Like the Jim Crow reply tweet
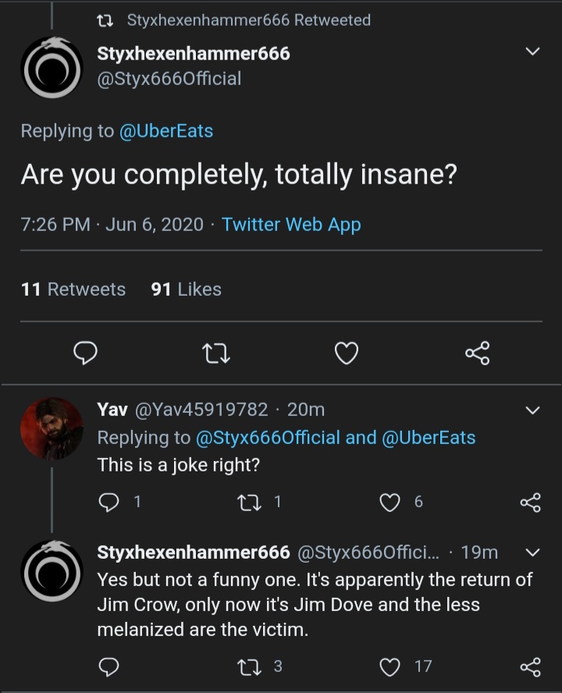This screenshot has height=693, width=562. click(389, 666)
